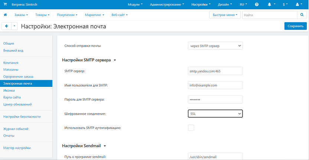
Task: Open the Журнал событий sidebar link
Action: [16, 129]
